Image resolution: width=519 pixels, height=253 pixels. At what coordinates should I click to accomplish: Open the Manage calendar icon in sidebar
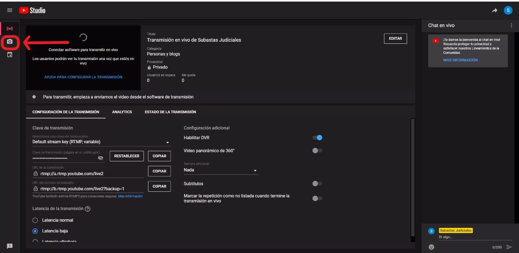click(10, 54)
